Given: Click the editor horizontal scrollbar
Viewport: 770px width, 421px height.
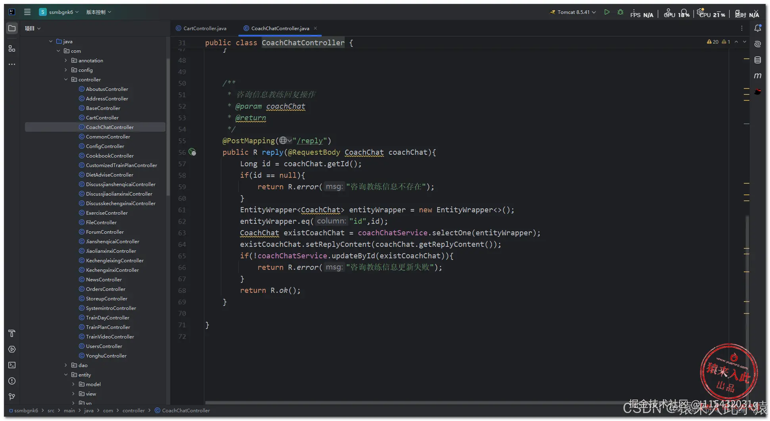Looking at the screenshot, I should [x=397, y=403].
